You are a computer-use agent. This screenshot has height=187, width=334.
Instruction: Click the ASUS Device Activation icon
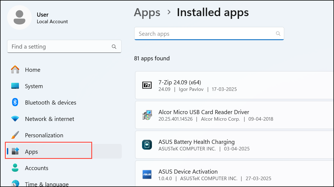pyautogui.click(x=147, y=174)
